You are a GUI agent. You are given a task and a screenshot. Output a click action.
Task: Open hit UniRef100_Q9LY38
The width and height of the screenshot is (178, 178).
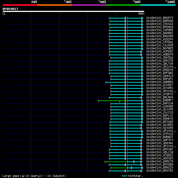[160, 64]
